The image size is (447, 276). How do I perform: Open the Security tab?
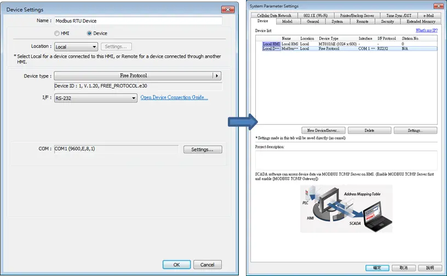387,21
